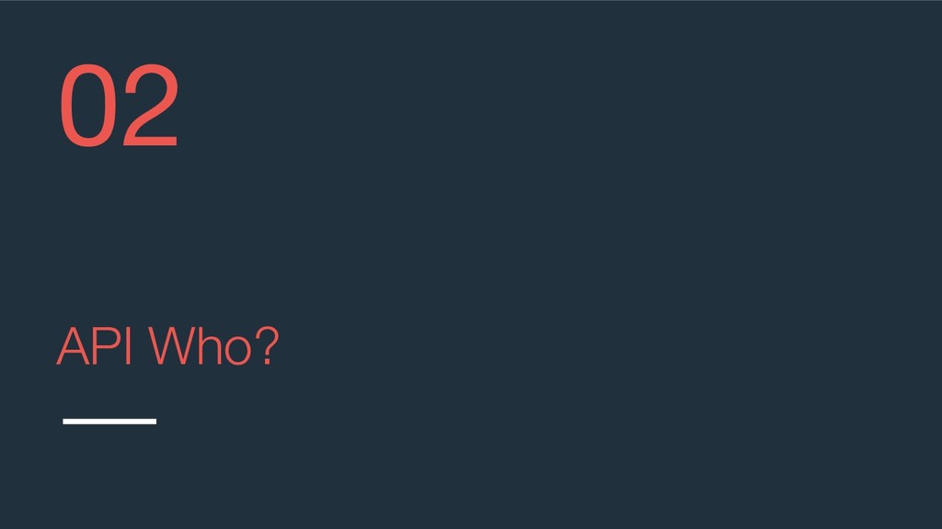Select the white horizontal divider line
Viewport: 942px width, 529px height.
tap(109, 422)
